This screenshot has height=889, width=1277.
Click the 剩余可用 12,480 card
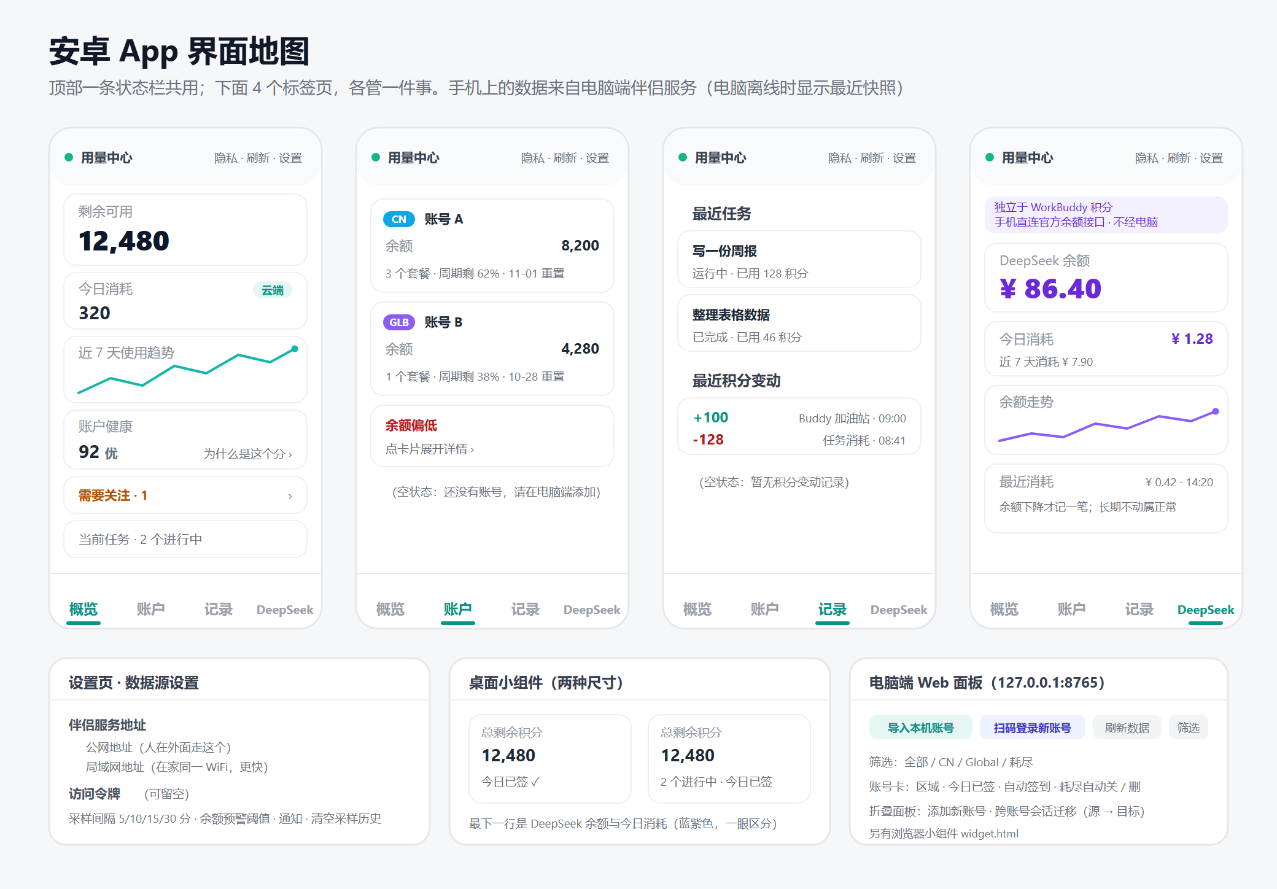pos(185,230)
